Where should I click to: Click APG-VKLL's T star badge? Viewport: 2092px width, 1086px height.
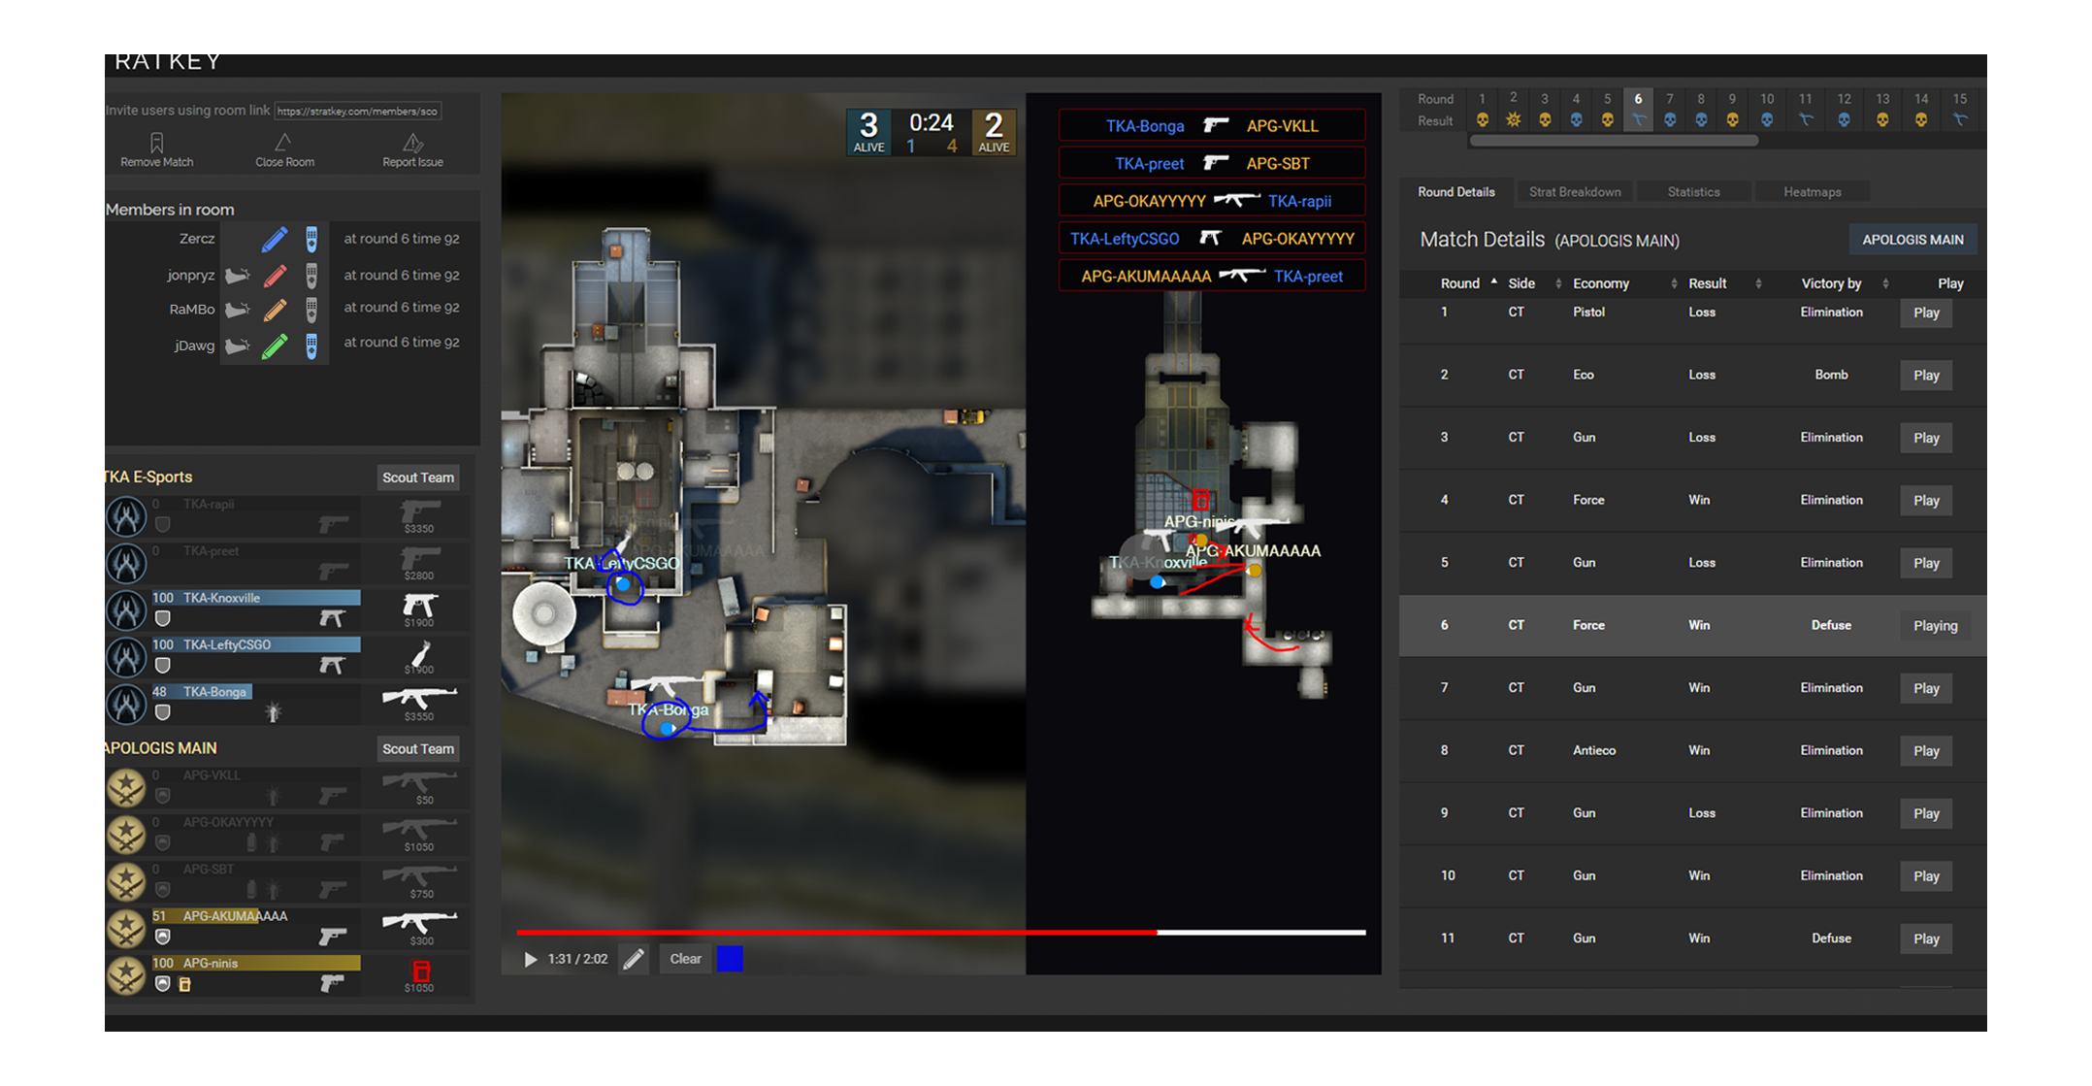(126, 788)
